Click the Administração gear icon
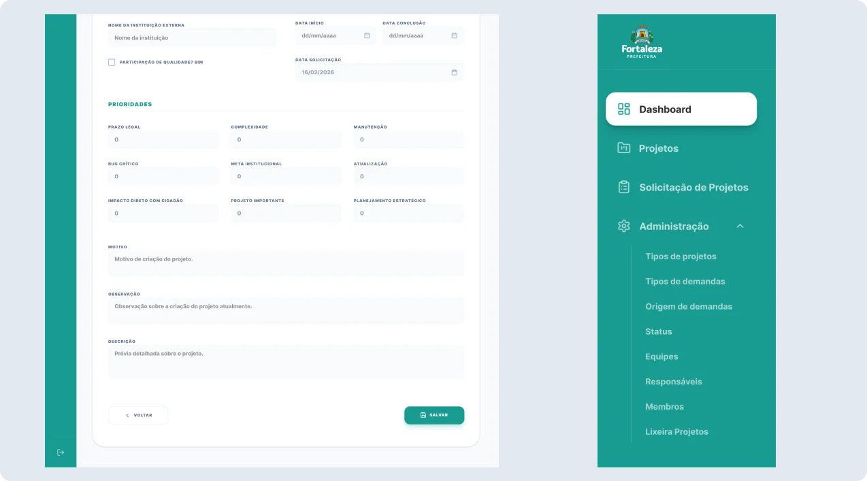The height and width of the screenshot is (481, 867). point(624,226)
